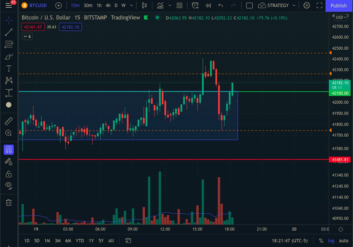353x247 pixels.
Task: Click the green flag icon near title
Action: pyautogui.click(x=146, y=17)
